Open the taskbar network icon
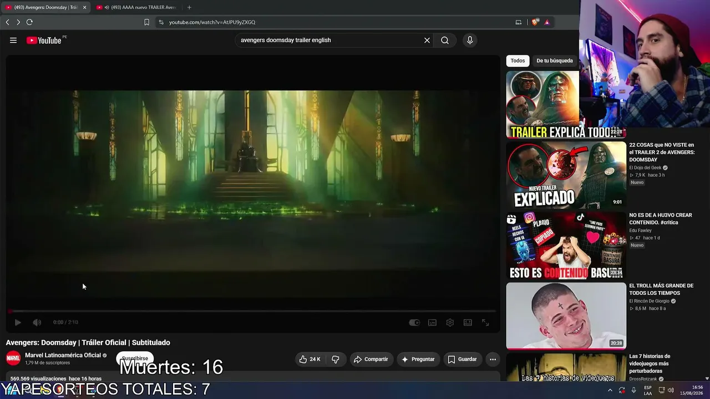This screenshot has height=399, width=710. pos(661,390)
